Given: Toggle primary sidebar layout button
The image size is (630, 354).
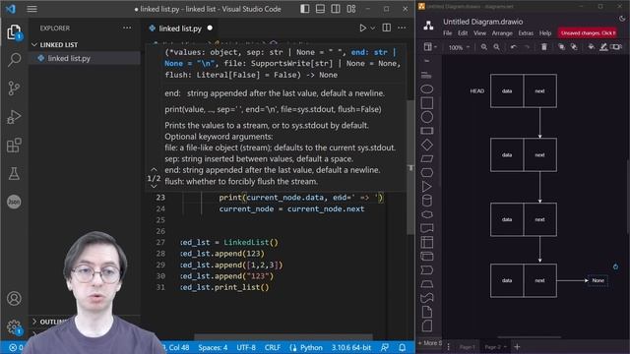Looking at the screenshot, I should coord(305,9).
